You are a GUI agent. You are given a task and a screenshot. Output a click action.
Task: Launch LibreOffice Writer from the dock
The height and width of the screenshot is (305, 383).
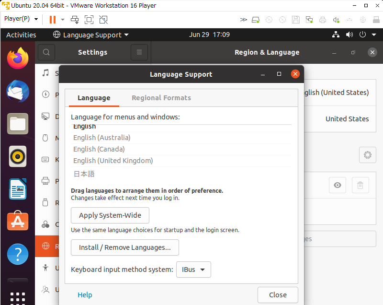(18, 189)
